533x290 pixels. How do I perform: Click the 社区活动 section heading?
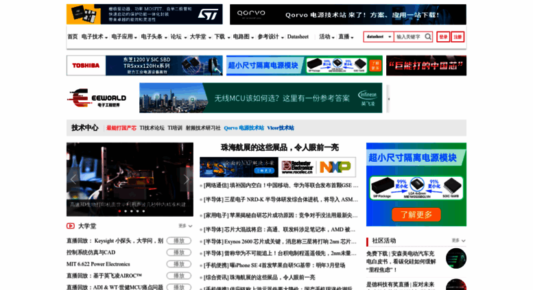tap(383, 241)
